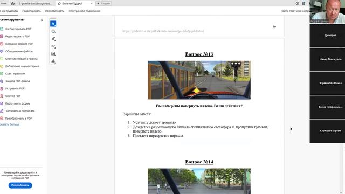Open Добавление комментариев tool
Screen dimensions: 345x194
click(x=22, y=66)
